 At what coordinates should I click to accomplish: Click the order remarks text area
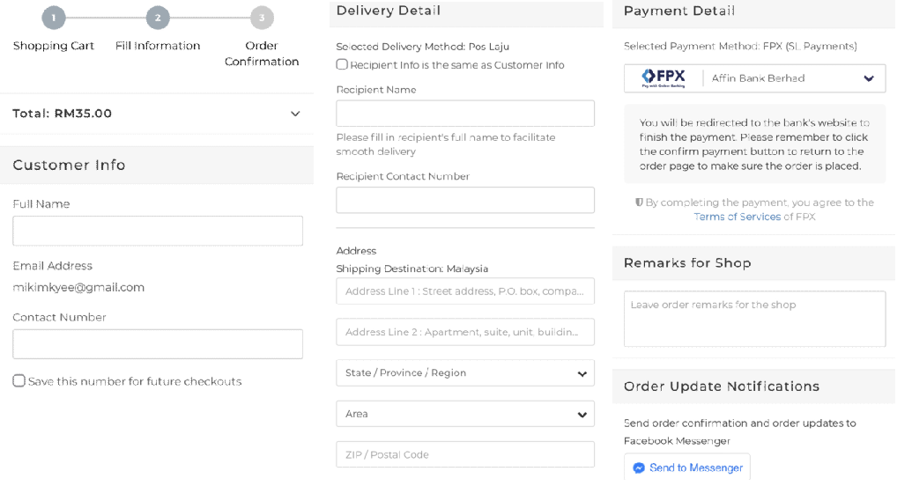coord(754,319)
